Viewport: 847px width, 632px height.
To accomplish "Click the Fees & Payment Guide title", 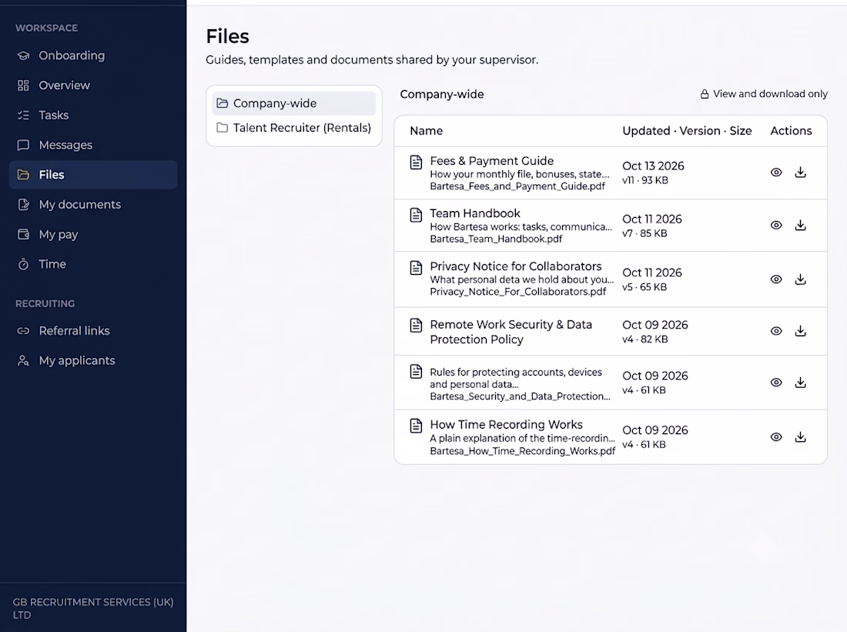I will (491, 160).
